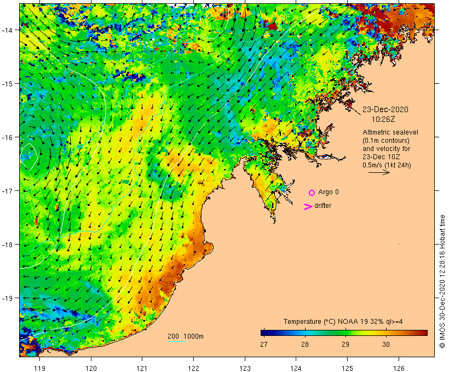Click the '27' color bar tick label
This screenshot has width=449, height=372.
(x=264, y=344)
